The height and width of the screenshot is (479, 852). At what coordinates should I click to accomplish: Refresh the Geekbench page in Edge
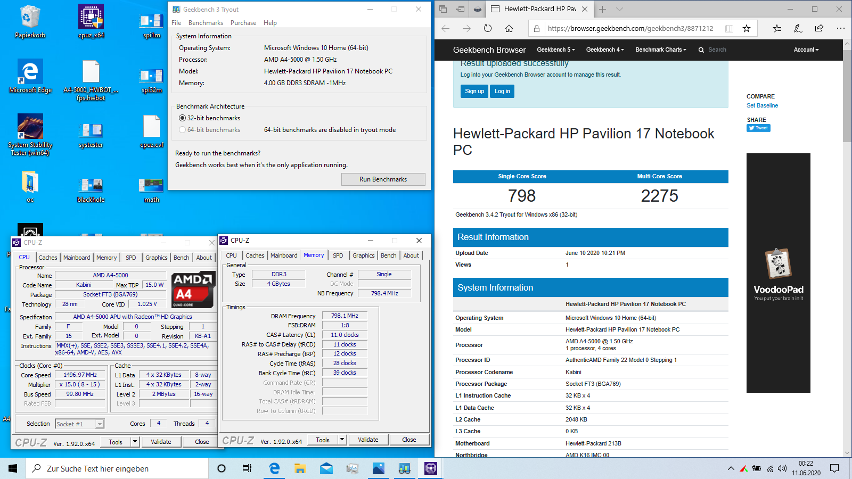488,29
